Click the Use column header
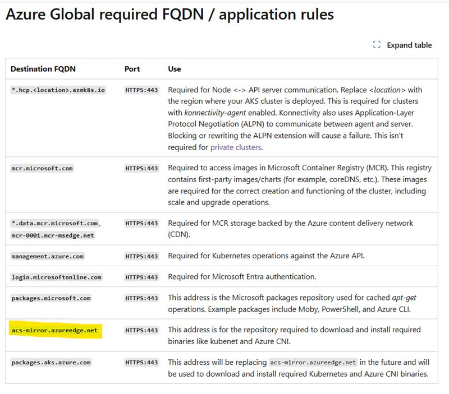 click(175, 69)
